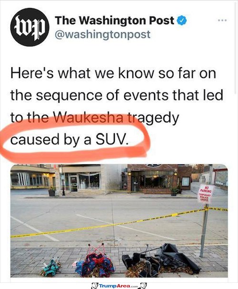Click the right cartoon face beside TrumpArea
This screenshot has width=238, height=289.
tap(143, 286)
